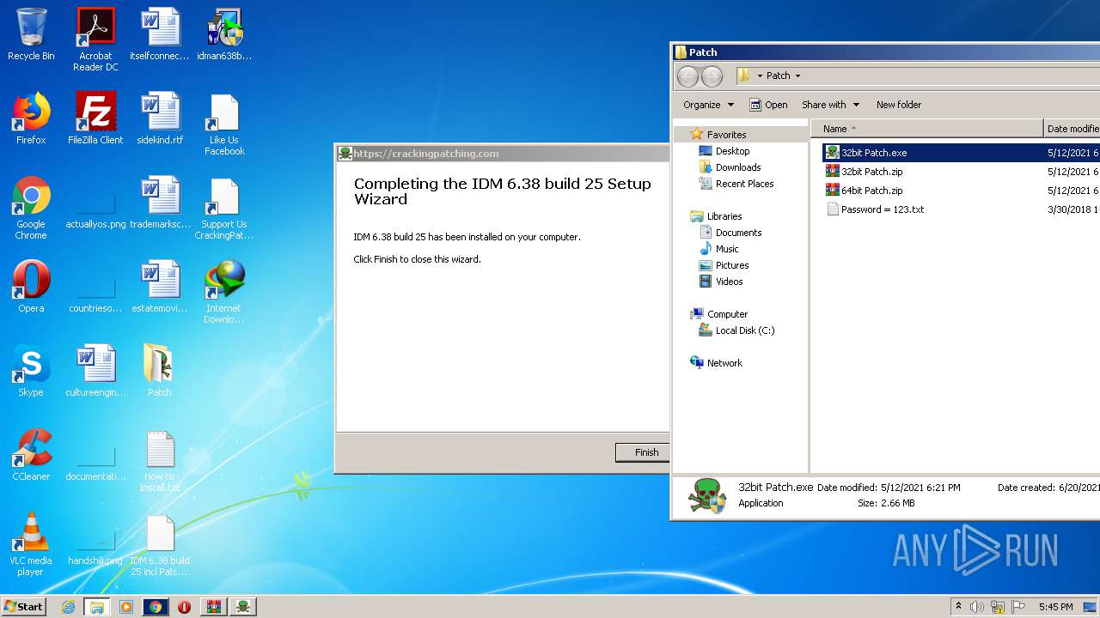The height and width of the screenshot is (618, 1100).
Task: Open Internet Explorer from taskbar
Action: coord(68,607)
